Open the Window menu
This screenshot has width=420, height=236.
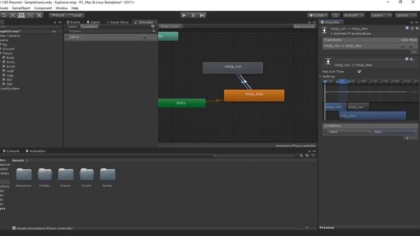pos(62,8)
